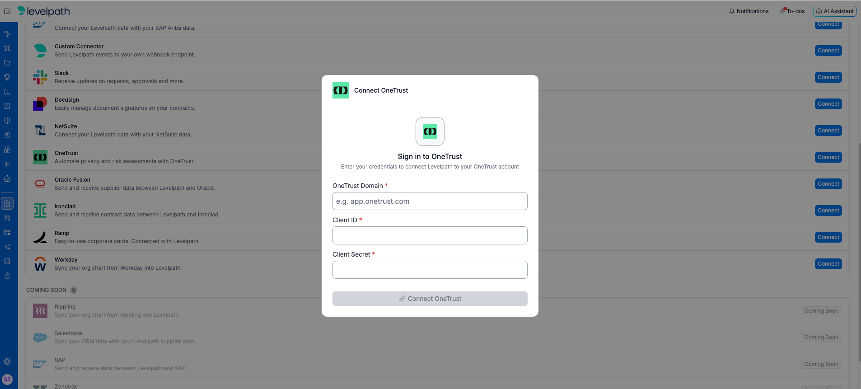This screenshot has height=389, width=861.
Task: Open the dollar receipt icon in the sidebar
Action: (7, 106)
